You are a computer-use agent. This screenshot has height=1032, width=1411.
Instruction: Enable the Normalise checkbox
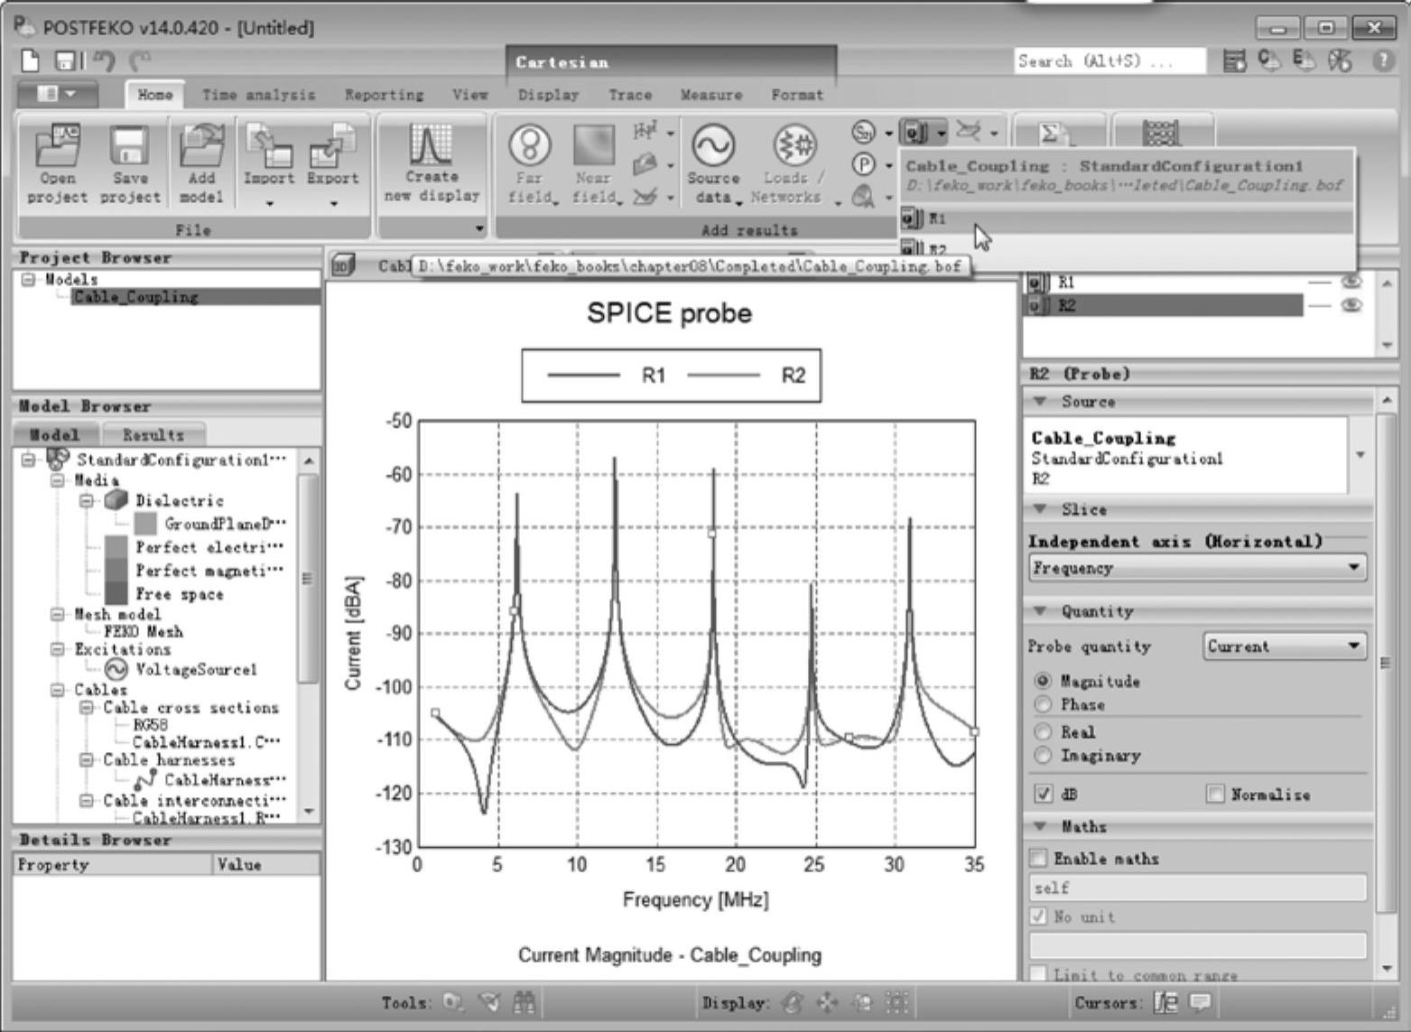tap(1215, 794)
